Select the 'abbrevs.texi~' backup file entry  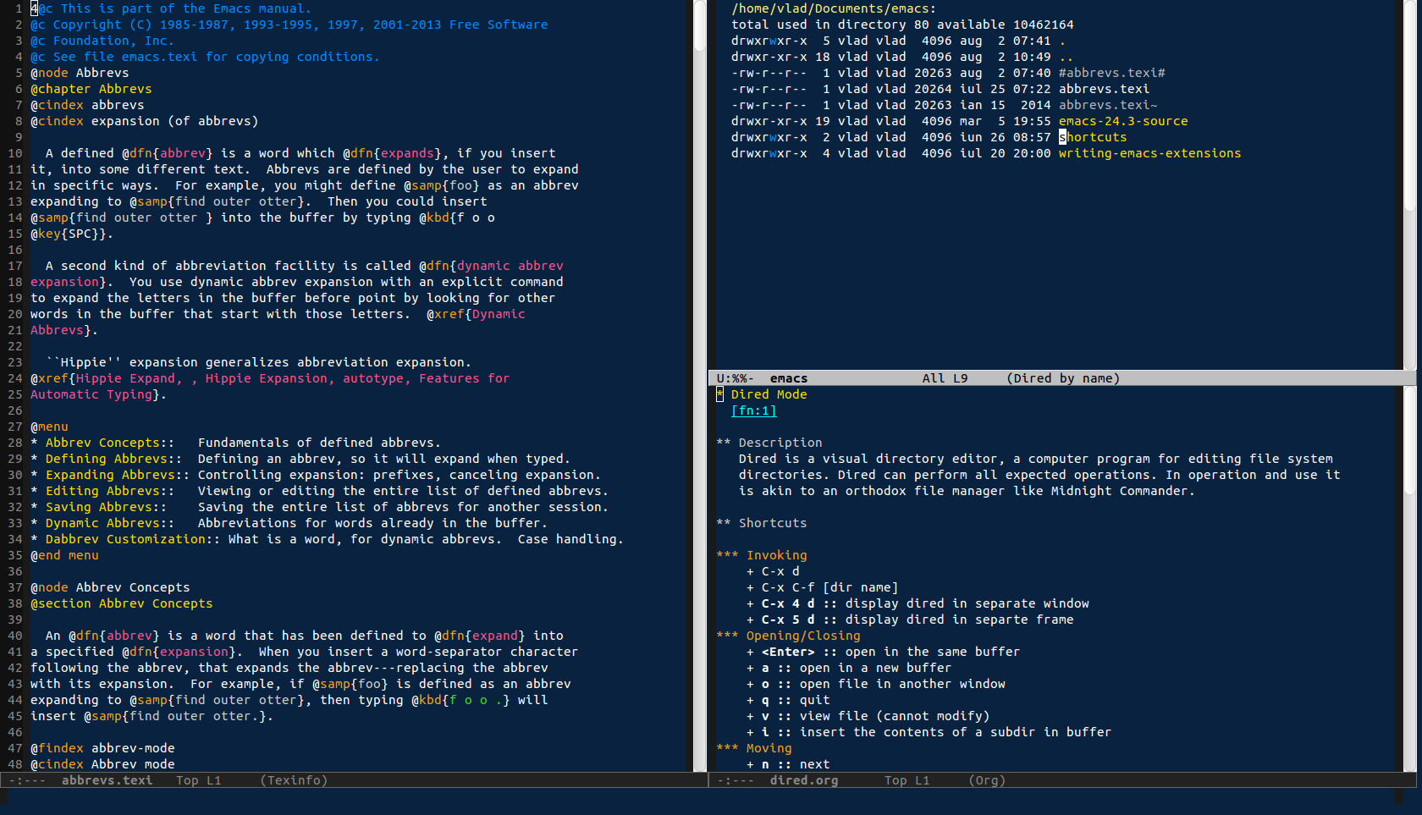click(x=1108, y=105)
